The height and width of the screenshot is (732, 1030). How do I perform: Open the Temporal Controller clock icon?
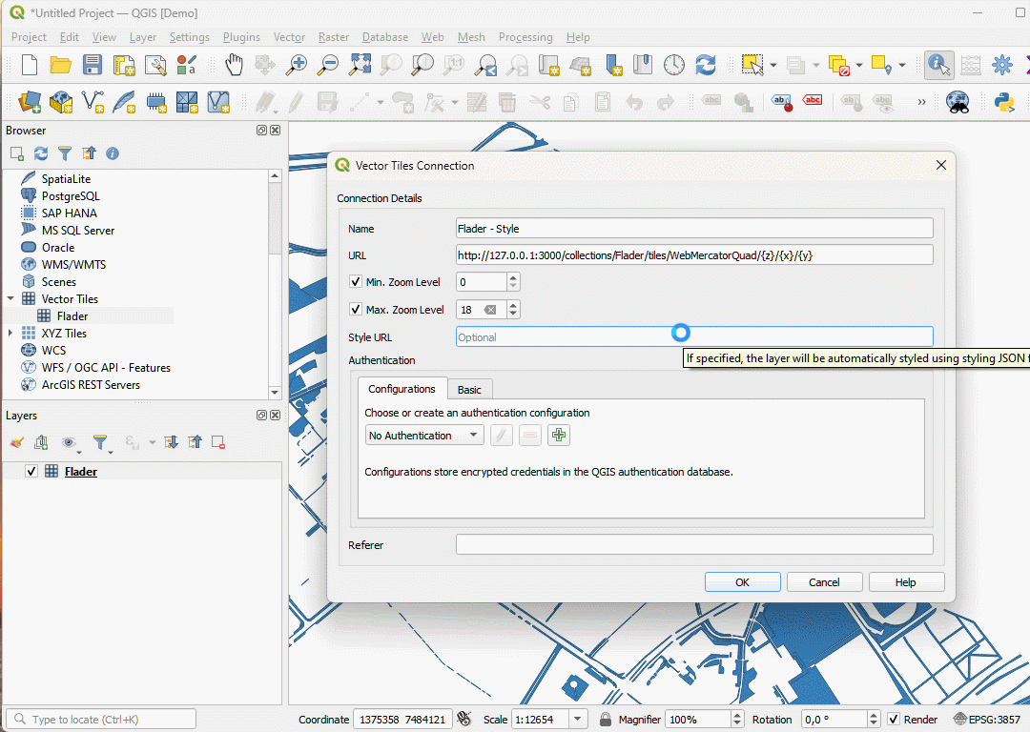[x=674, y=65]
